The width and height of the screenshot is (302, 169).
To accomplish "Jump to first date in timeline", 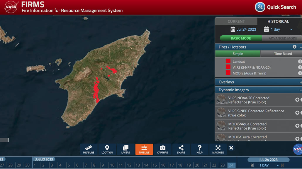I will pos(252,165).
